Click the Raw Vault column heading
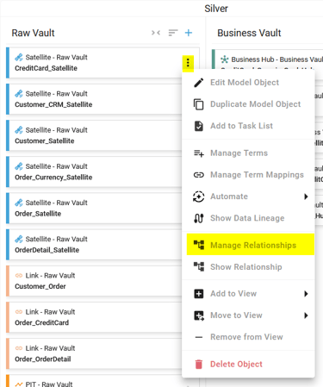The height and width of the screenshot is (387, 323). point(33,33)
